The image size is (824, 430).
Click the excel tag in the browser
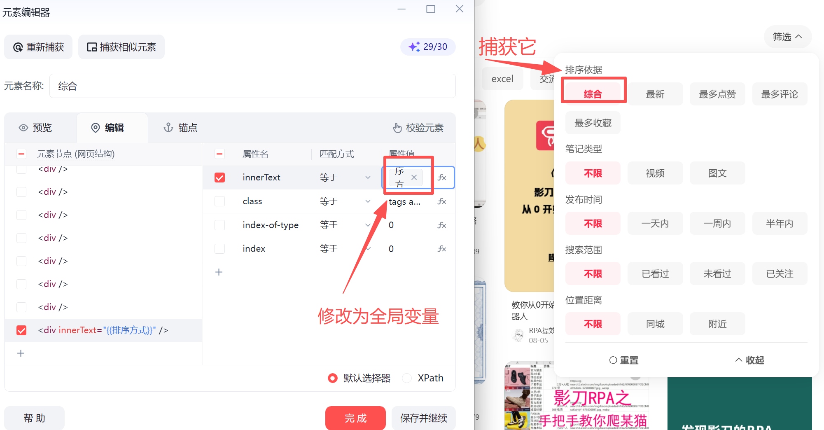[x=502, y=79]
